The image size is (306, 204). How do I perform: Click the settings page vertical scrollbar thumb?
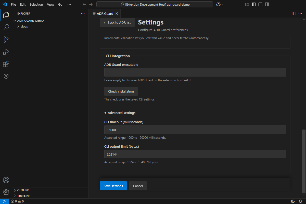tap(304, 161)
